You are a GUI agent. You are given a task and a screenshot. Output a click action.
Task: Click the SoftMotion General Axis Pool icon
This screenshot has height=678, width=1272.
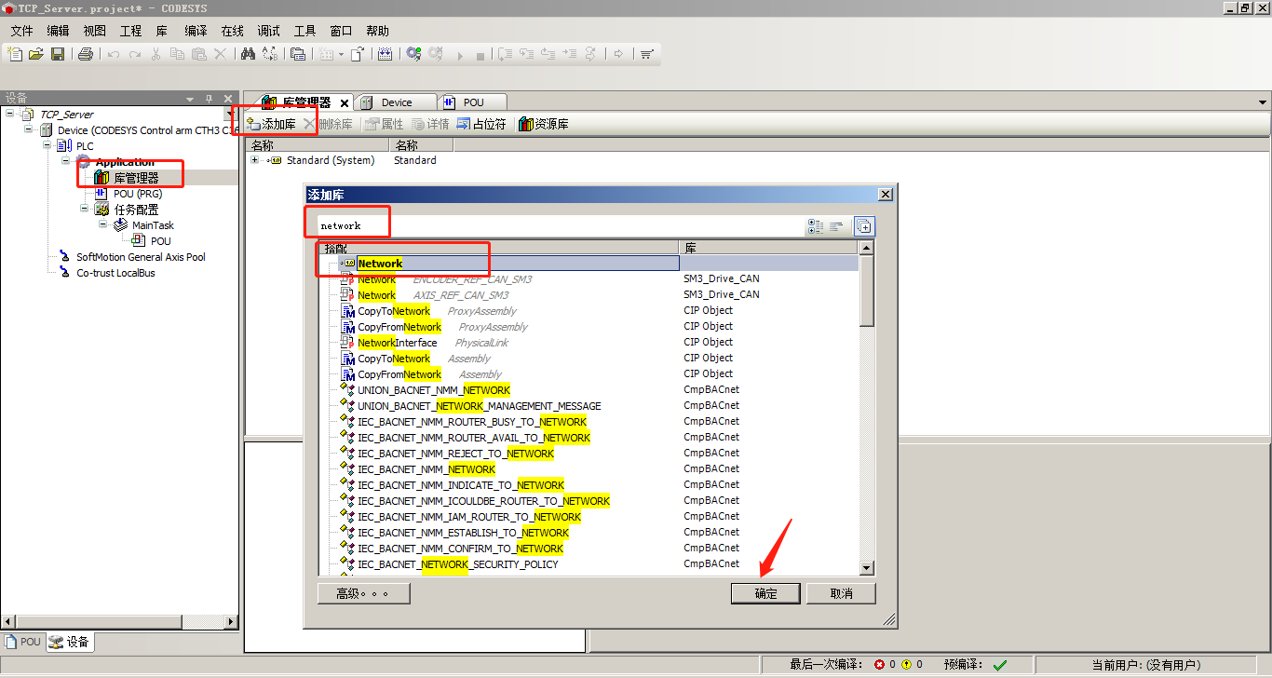(x=64, y=257)
